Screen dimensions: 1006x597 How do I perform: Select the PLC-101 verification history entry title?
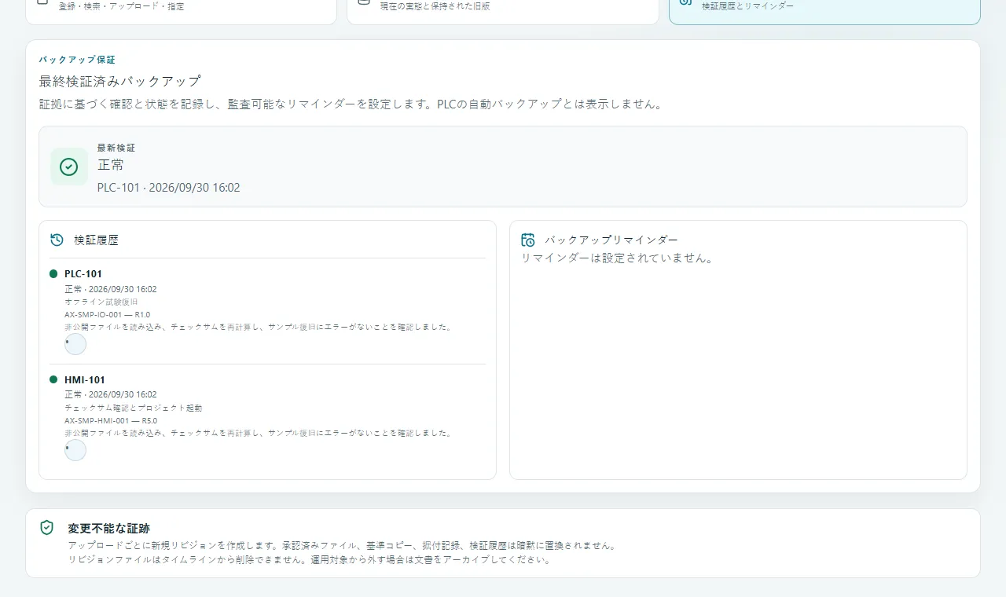click(83, 274)
